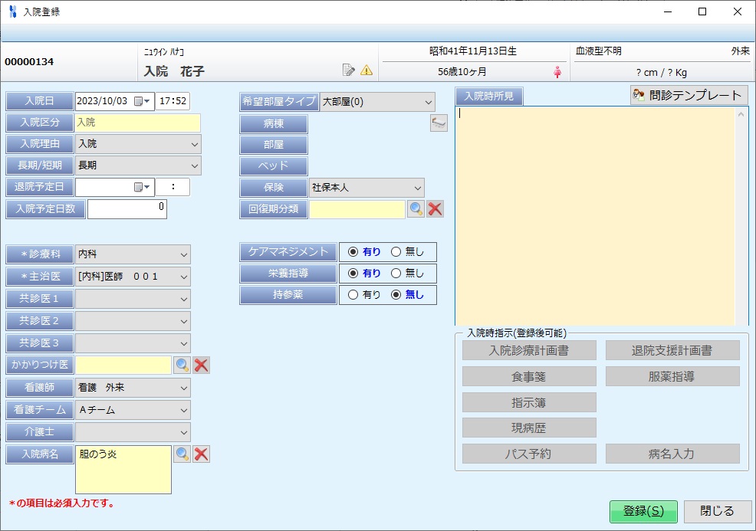Viewport: 756px width, 531px height.
Task: Search 入院病名 with the magnifier icon
Action: tap(182, 454)
